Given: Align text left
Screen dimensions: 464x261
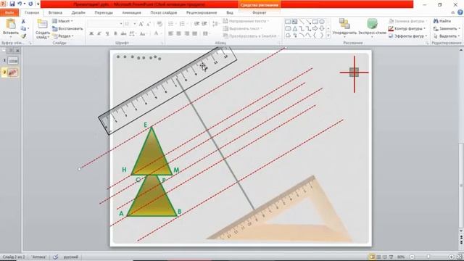Looking at the screenshot, I should pyautogui.click(x=171, y=34).
